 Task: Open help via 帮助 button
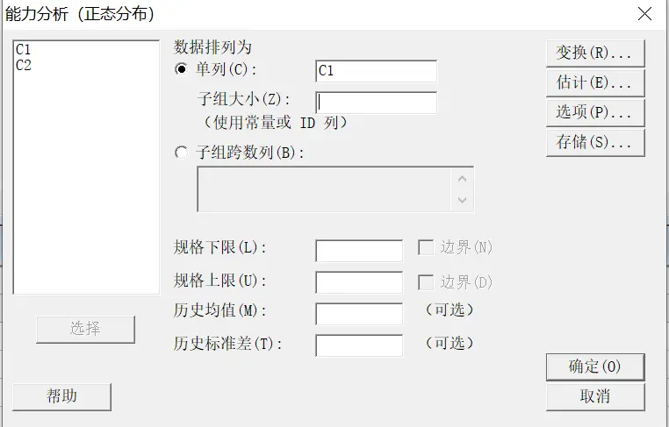(x=62, y=396)
